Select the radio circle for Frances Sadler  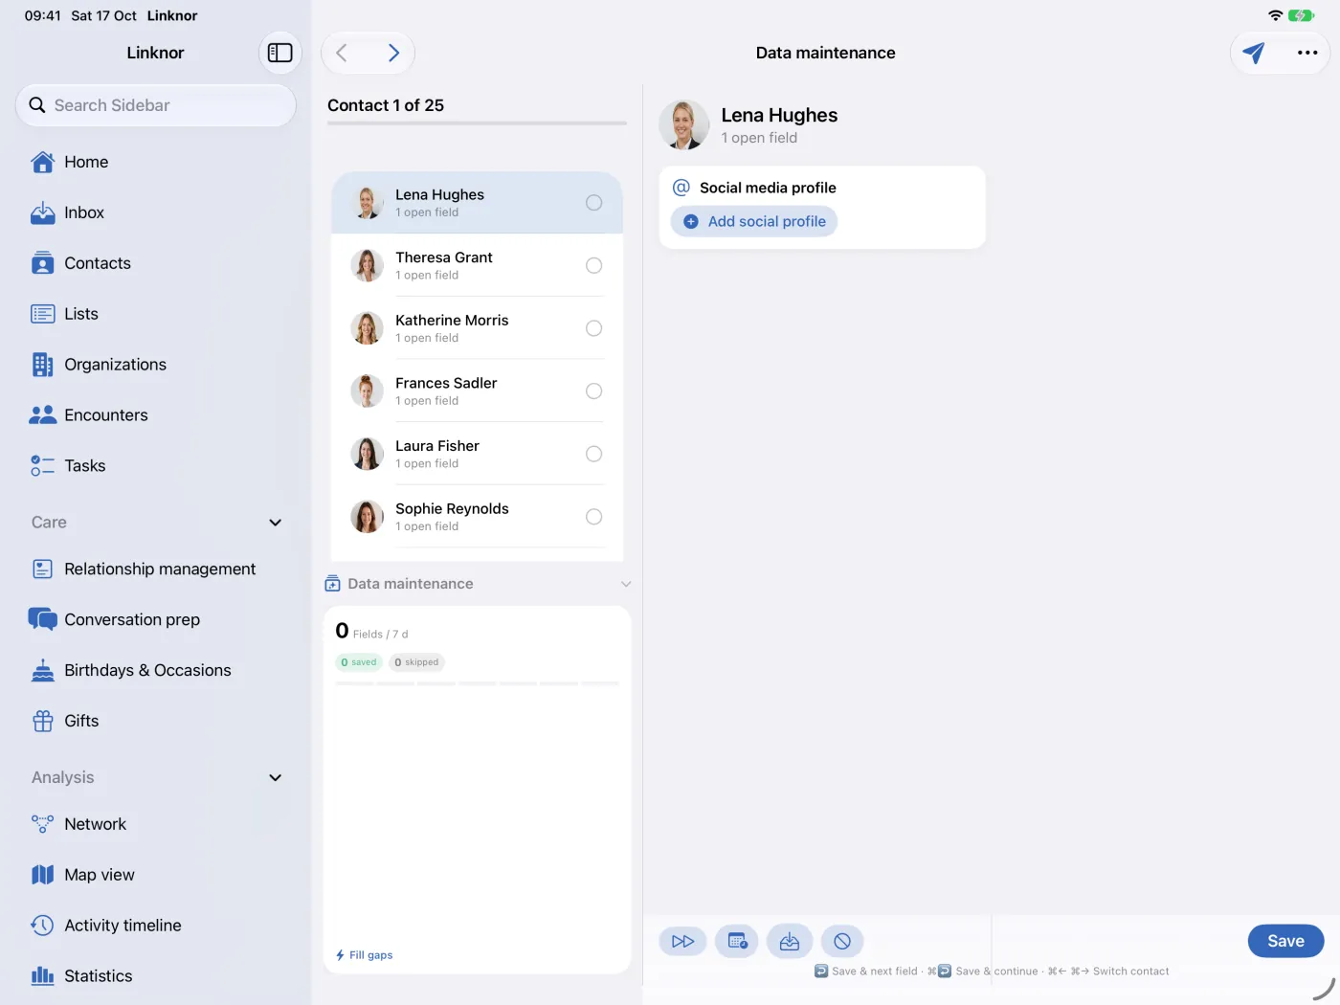click(x=594, y=391)
